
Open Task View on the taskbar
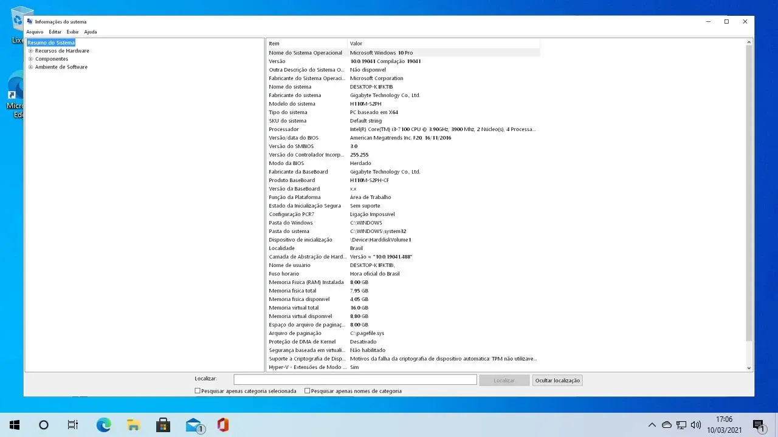pyautogui.click(x=73, y=425)
